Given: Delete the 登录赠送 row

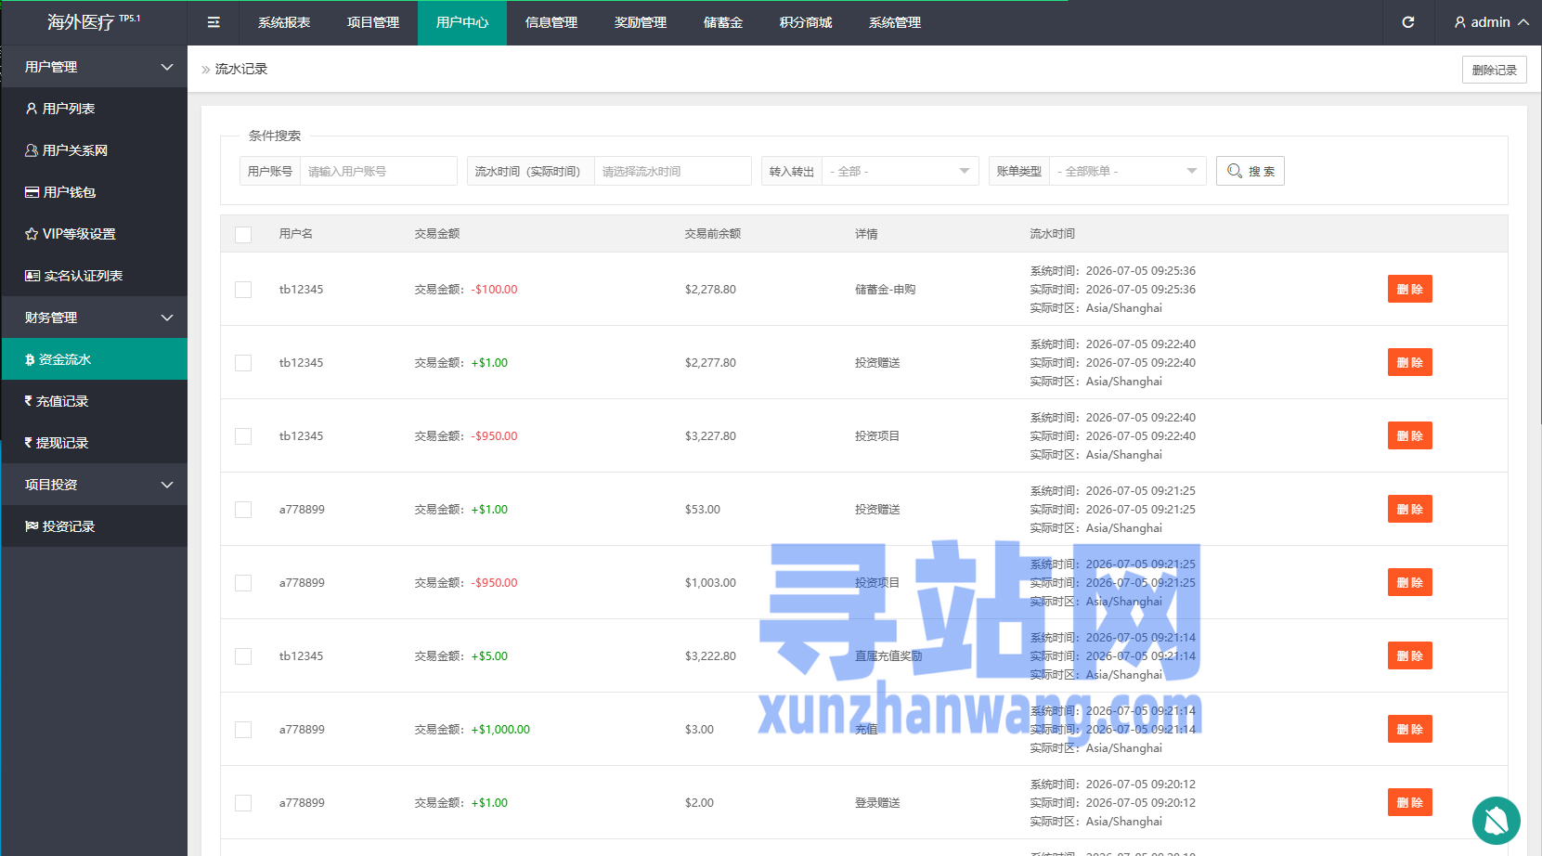Looking at the screenshot, I should [x=1410, y=802].
